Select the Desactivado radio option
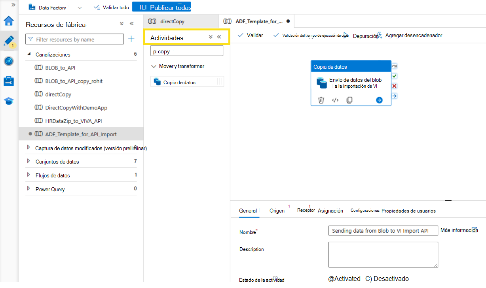Viewport: 486px width, 288px height. coord(387,279)
